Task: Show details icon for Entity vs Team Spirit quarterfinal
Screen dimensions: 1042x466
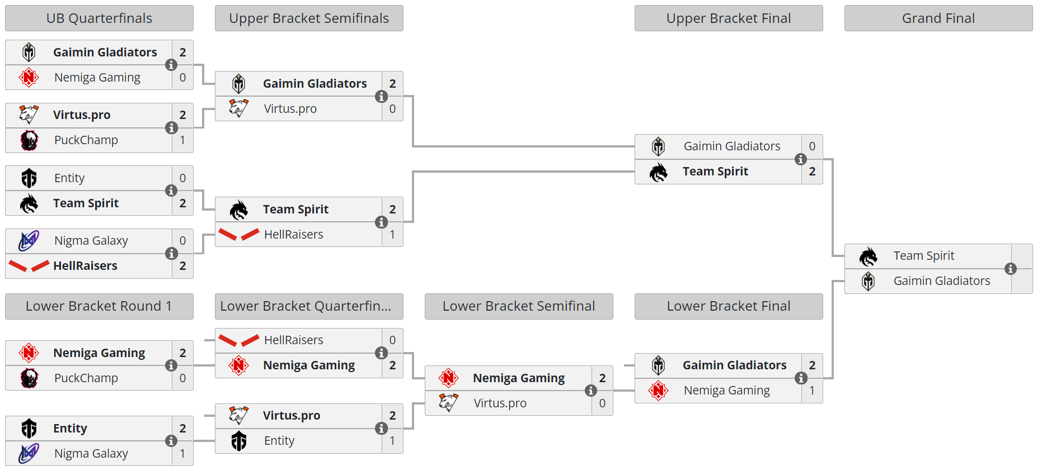Action: coord(171,191)
